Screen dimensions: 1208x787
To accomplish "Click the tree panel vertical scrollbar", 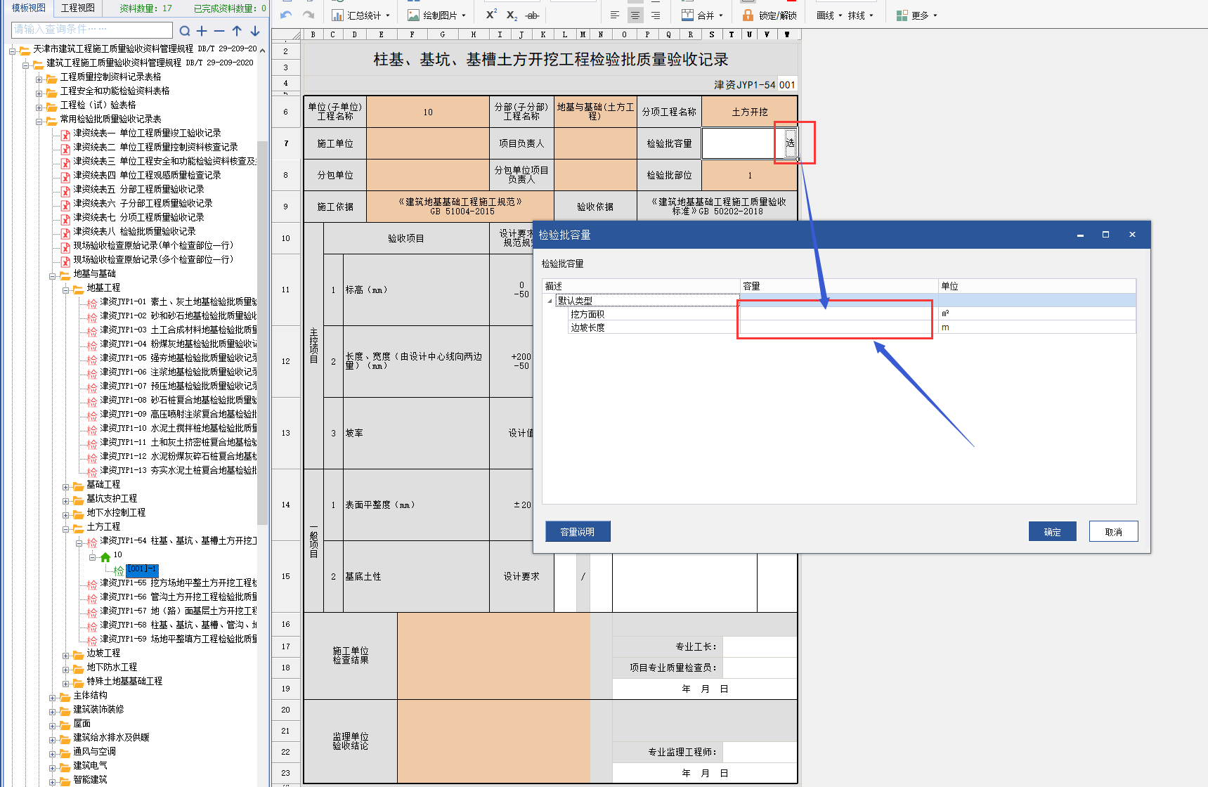I will 263,332.
